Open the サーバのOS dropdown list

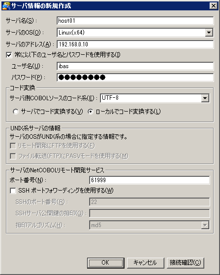209,33
